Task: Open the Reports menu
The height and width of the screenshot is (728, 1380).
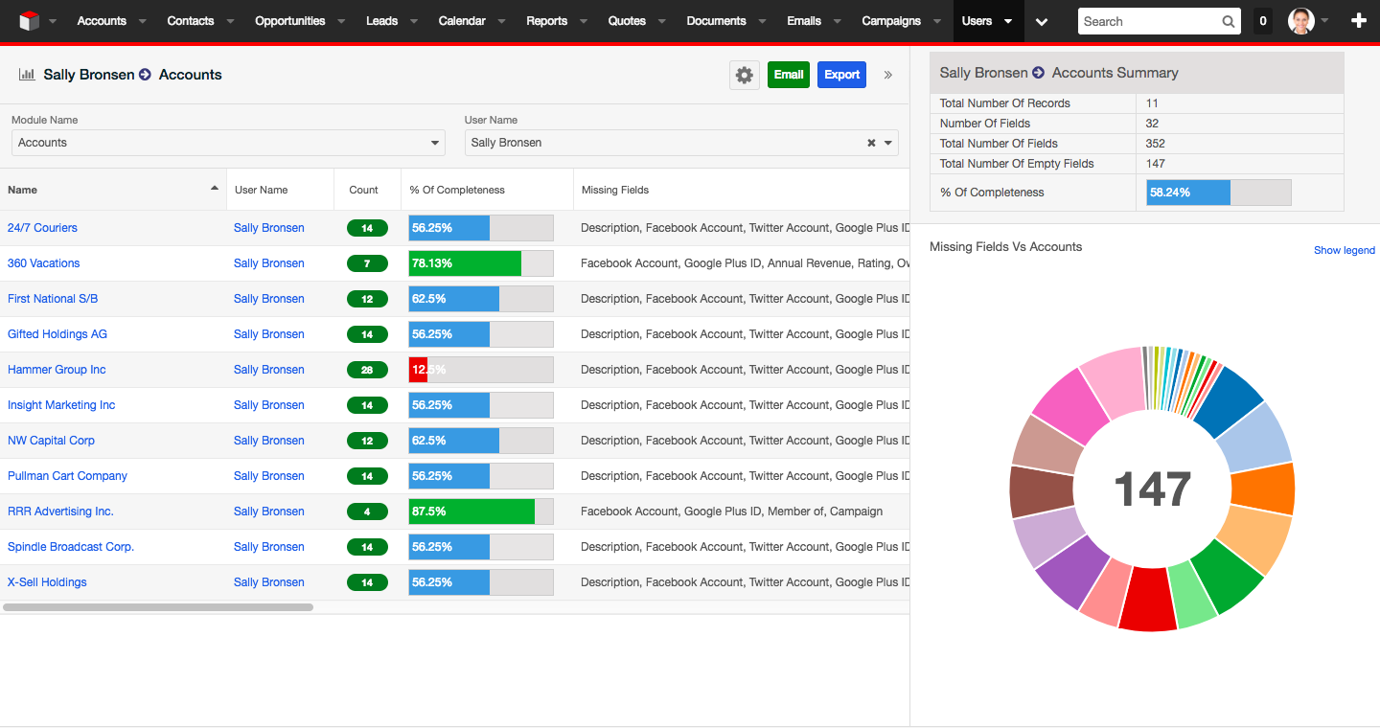Action: pyautogui.click(x=546, y=21)
